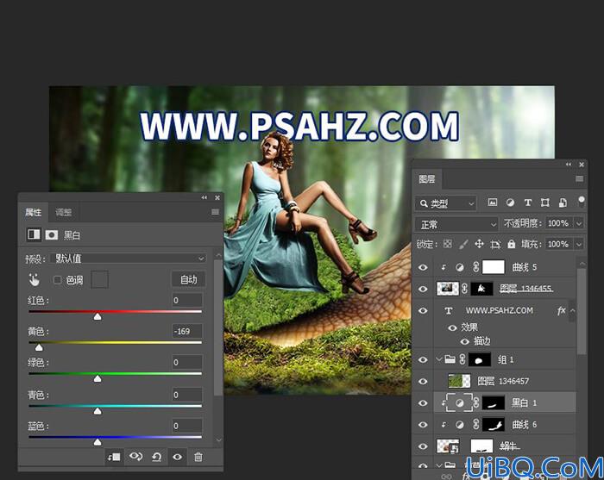Open the 正常 blend mode dropdown
This screenshot has width=604, height=480.
click(x=456, y=224)
